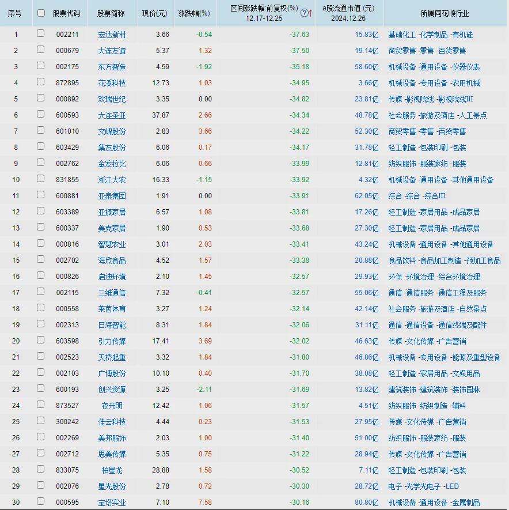The height and width of the screenshot is (510, 509).
Task: Check the box for stock 600881
Action: coord(41,195)
